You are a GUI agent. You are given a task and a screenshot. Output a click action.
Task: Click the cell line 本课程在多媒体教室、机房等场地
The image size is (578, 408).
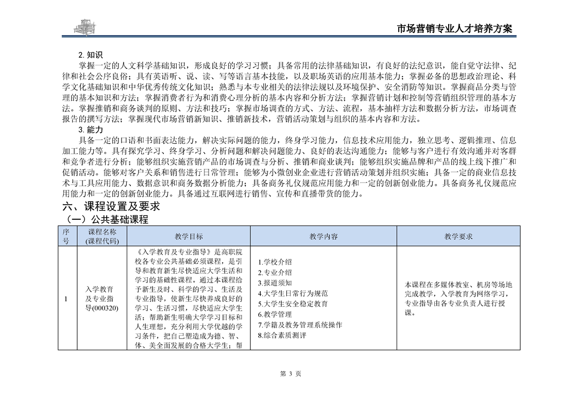tap(458, 285)
